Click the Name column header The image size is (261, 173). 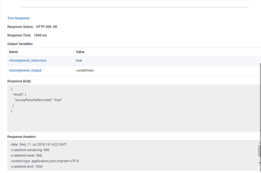tap(41, 52)
